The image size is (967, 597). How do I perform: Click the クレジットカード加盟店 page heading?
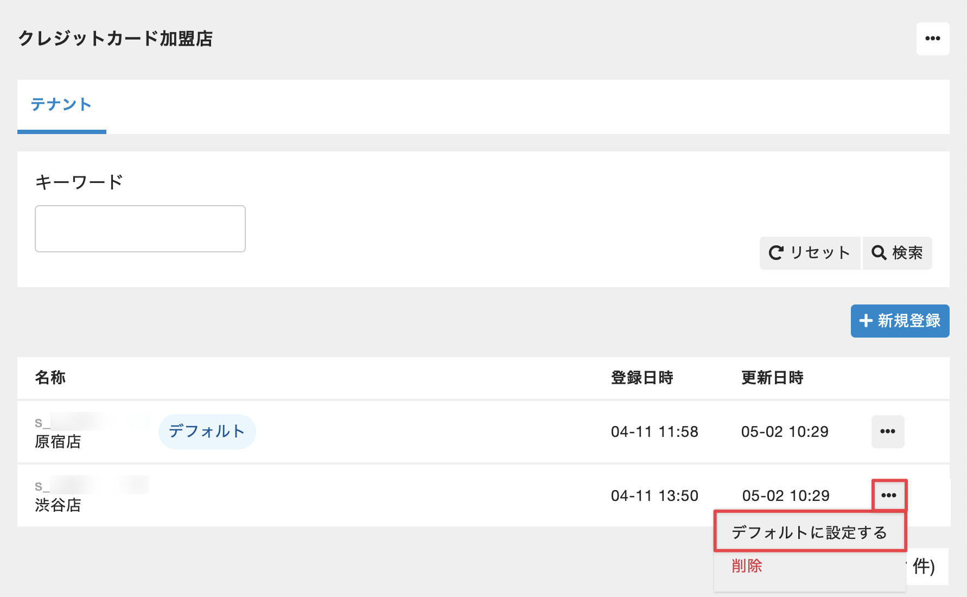point(116,39)
